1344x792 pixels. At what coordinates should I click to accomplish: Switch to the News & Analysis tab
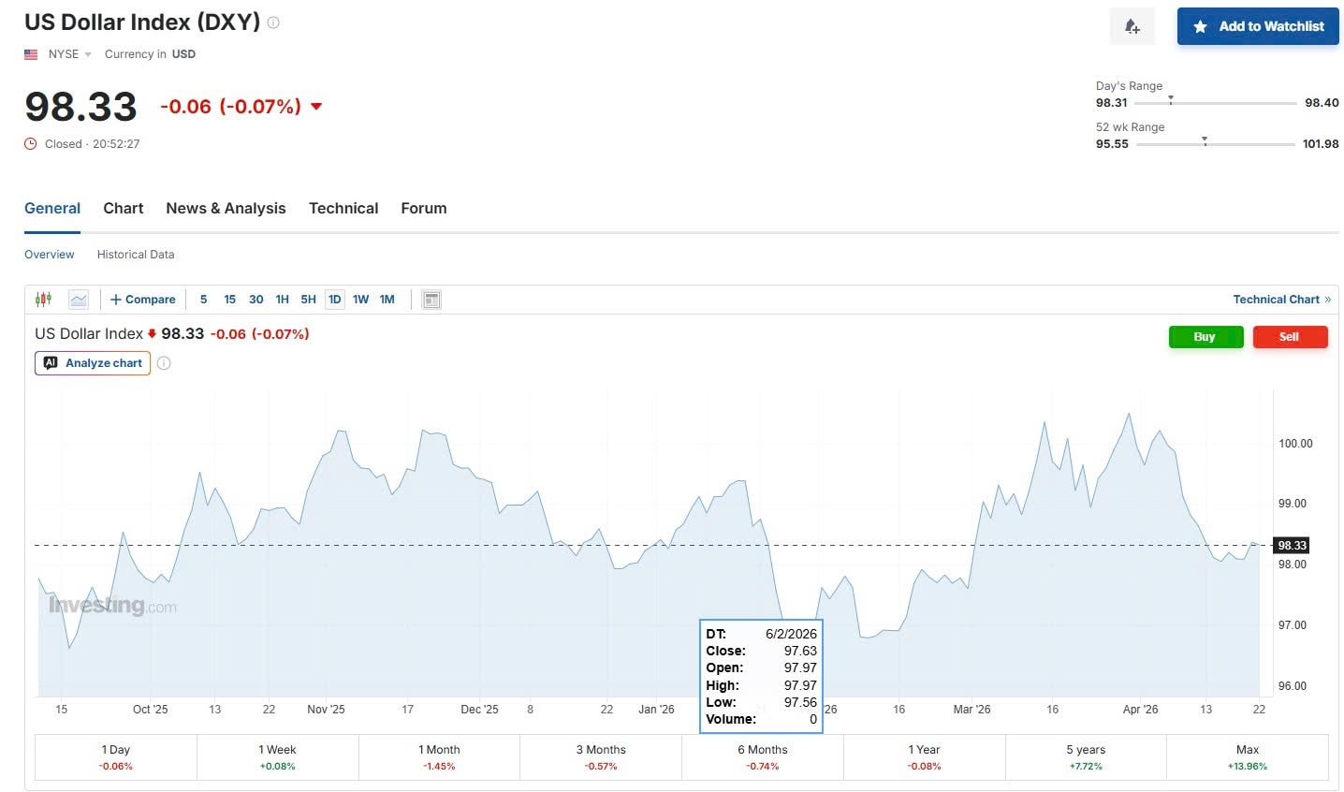[226, 209]
